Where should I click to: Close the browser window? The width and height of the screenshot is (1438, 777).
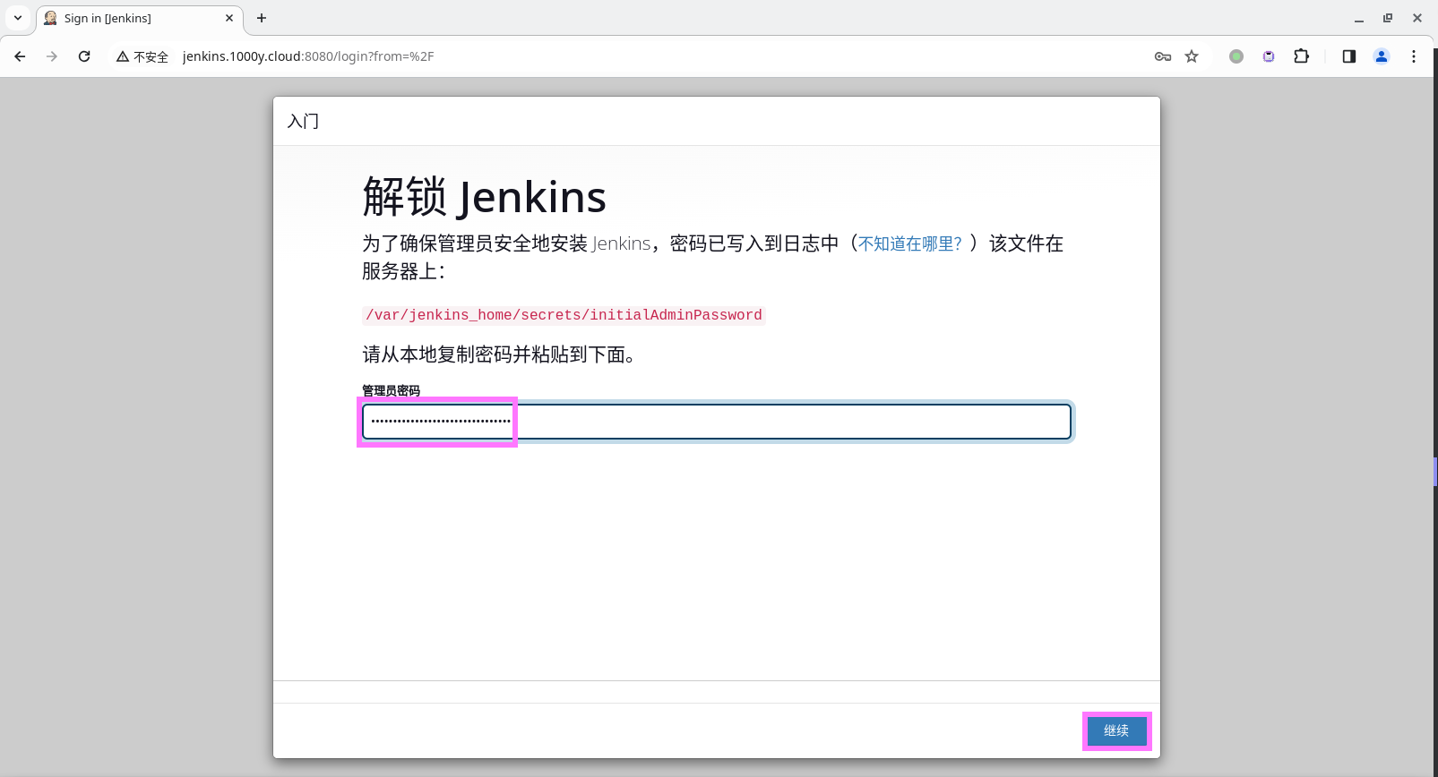(1417, 18)
